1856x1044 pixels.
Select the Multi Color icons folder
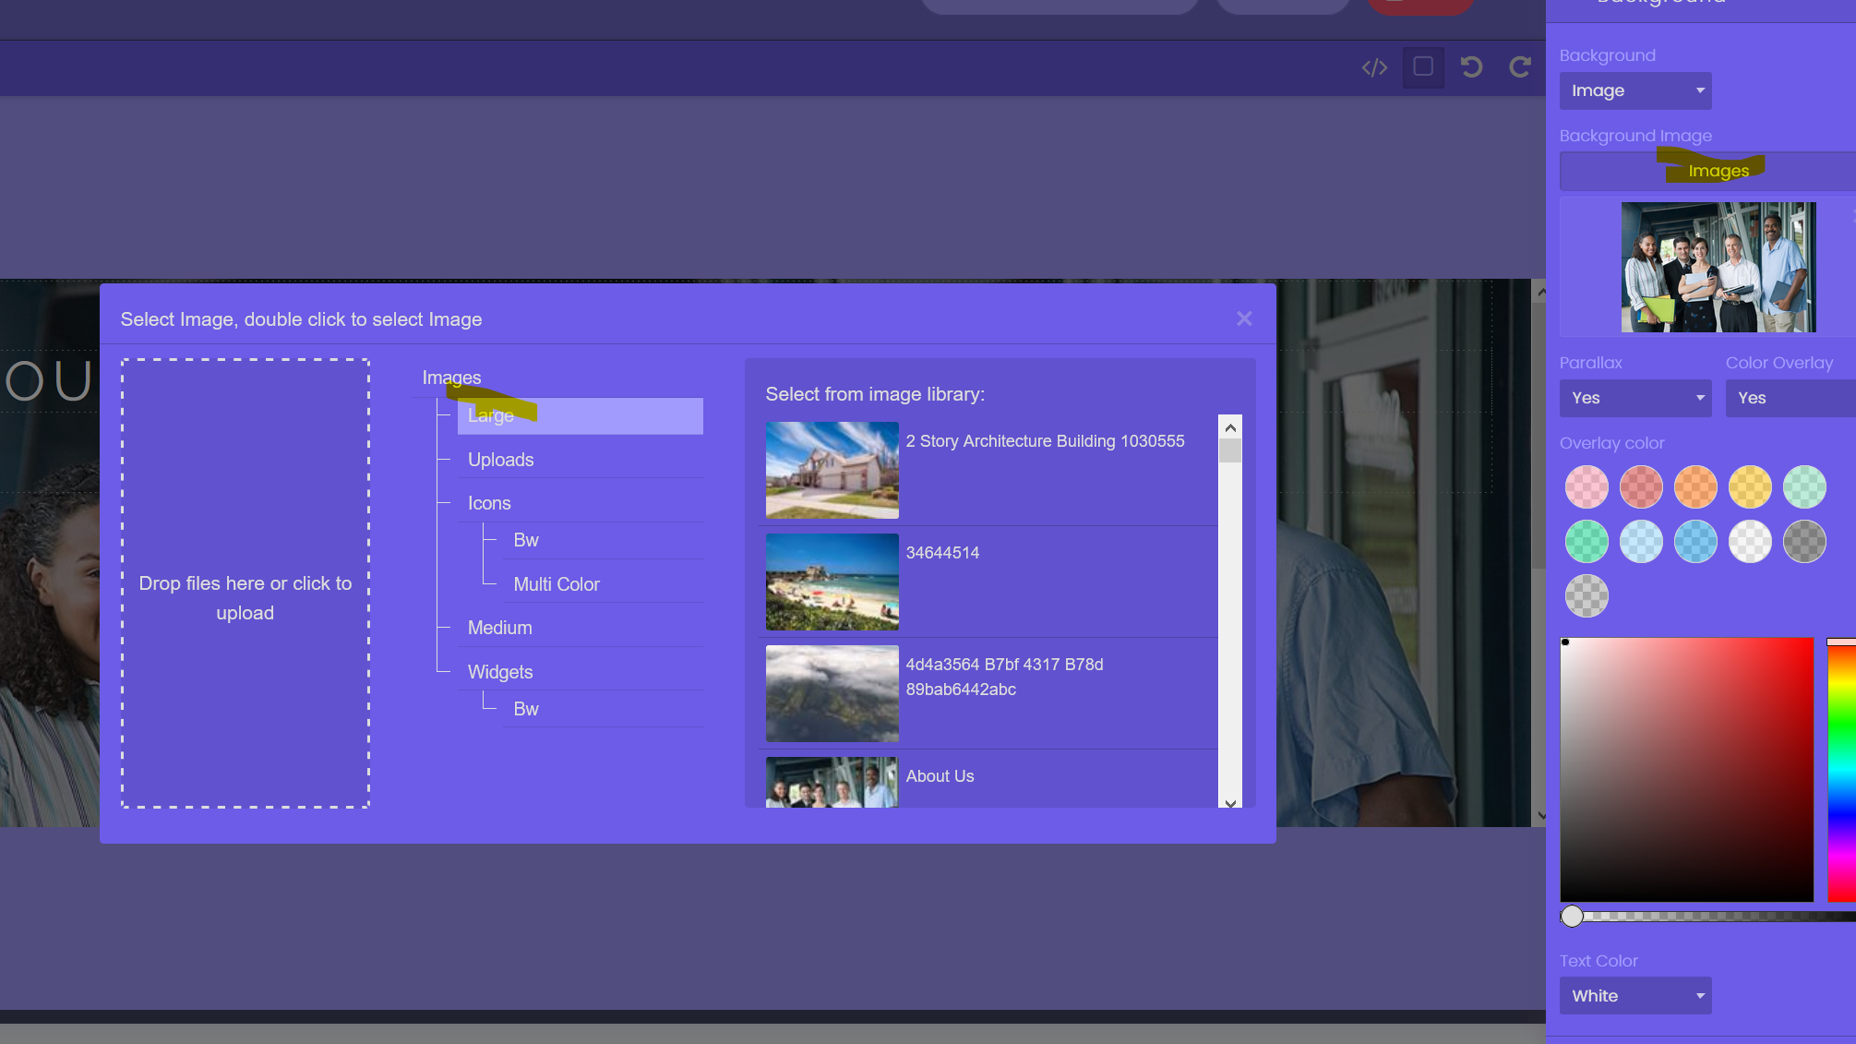(x=556, y=584)
